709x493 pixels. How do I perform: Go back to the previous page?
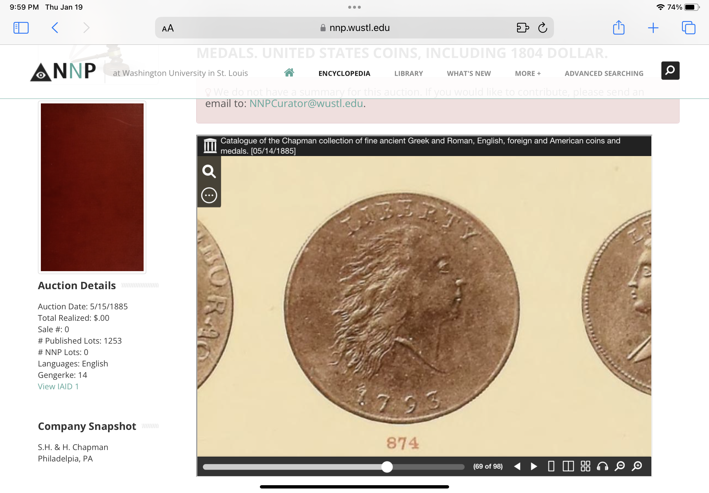(55, 28)
